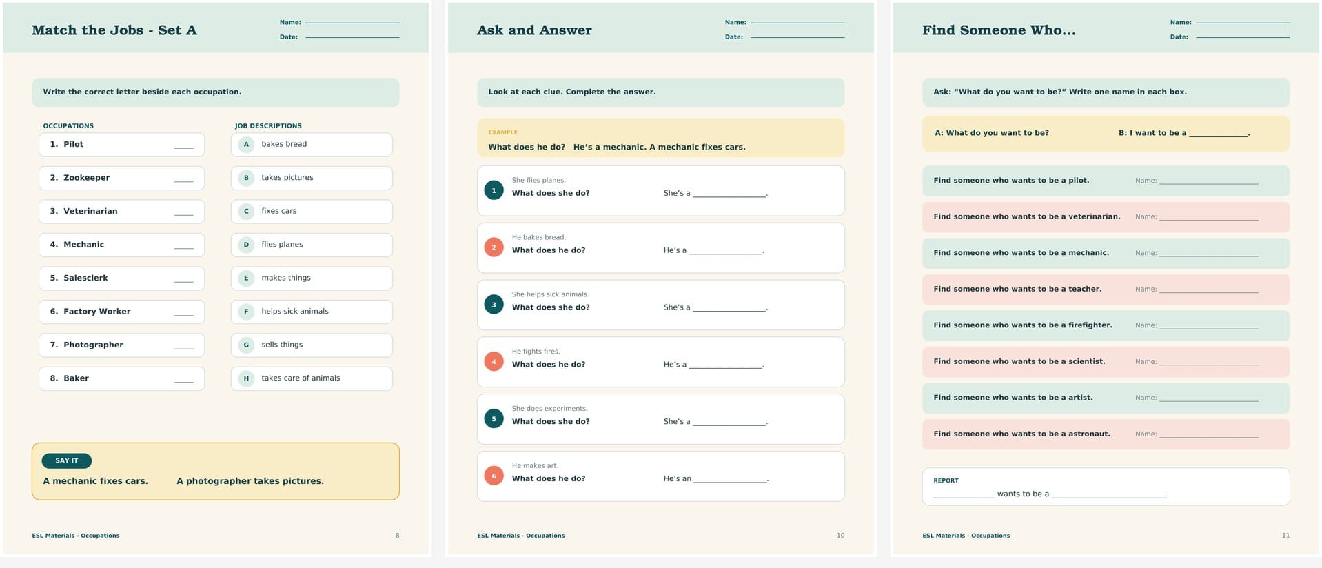Click the Ask and Answer title
Screen dimensions: 1322x568
pos(534,30)
